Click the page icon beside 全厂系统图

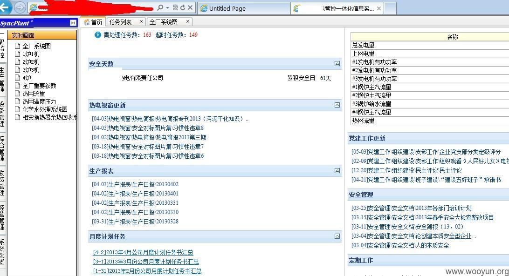tap(18, 46)
